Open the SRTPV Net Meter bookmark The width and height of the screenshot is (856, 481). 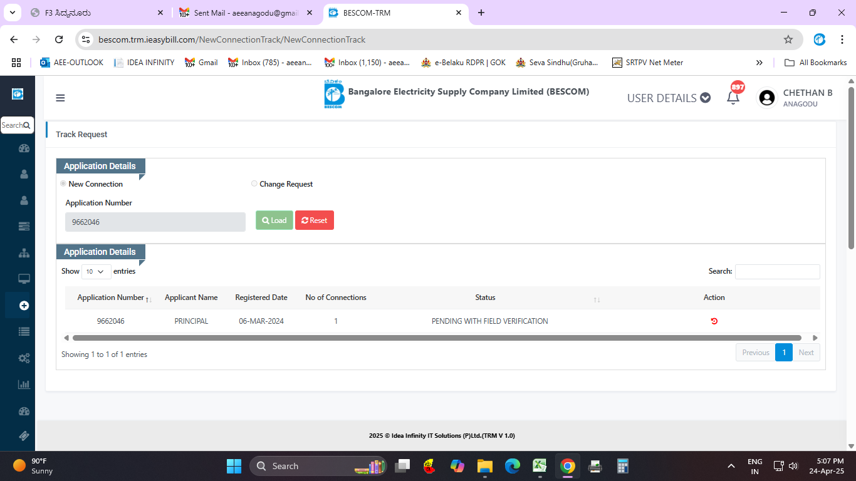(647, 63)
